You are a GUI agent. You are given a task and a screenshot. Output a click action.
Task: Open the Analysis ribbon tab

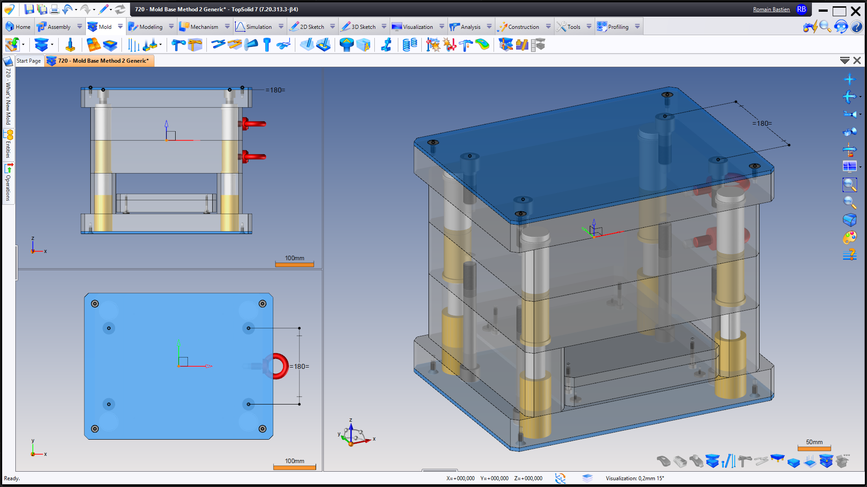click(x=470, y=27)
